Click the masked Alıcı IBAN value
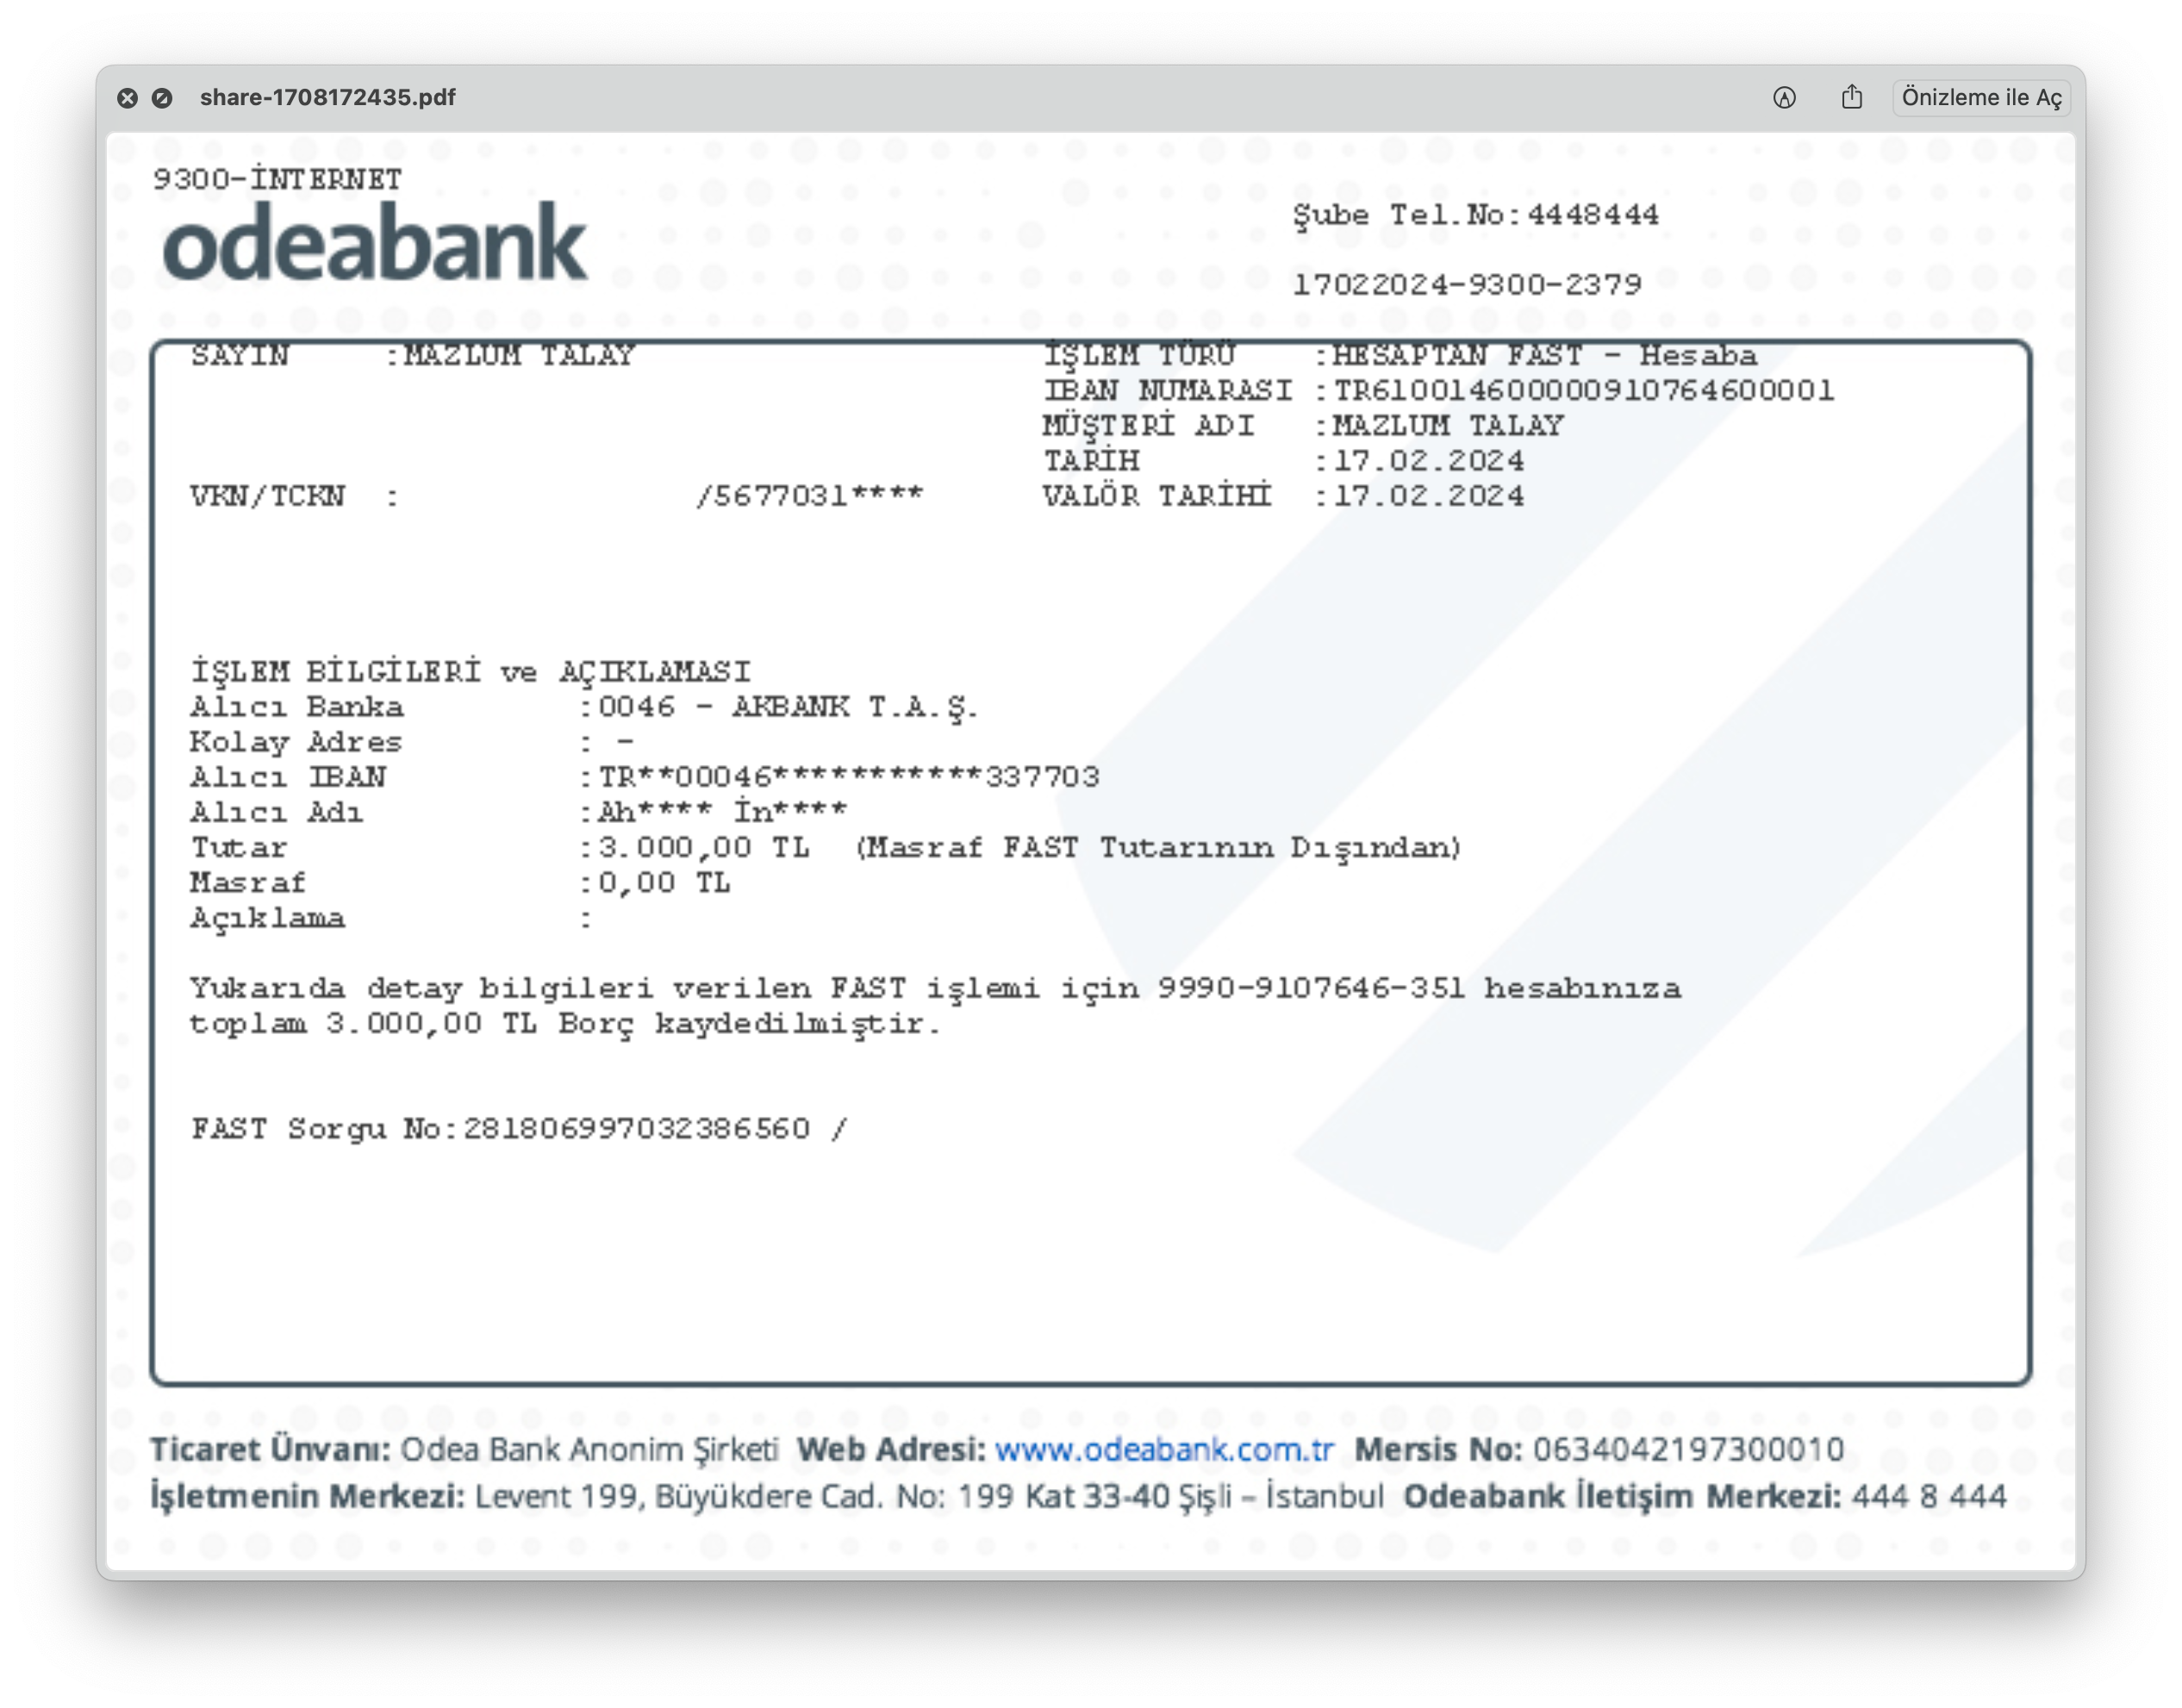 pos(848,777)
